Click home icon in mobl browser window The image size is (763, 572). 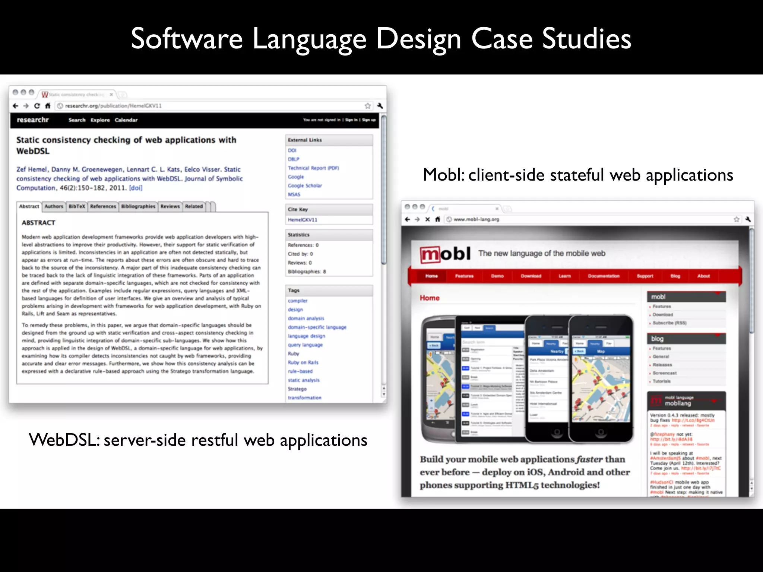[x=438, y=219]
